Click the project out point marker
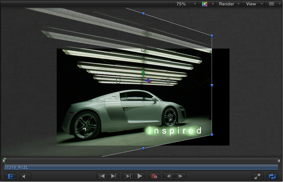 click(279, 161)
